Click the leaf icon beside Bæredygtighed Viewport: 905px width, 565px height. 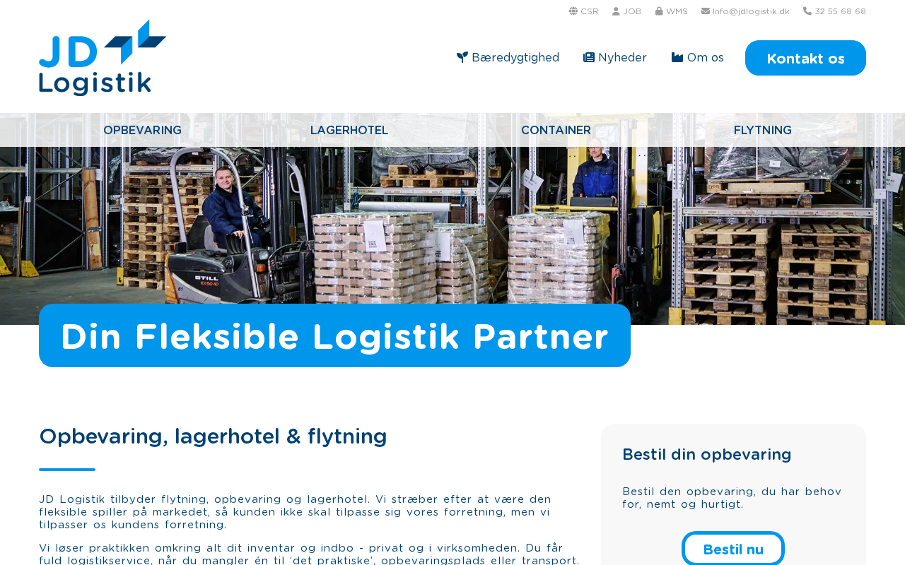[462, 58]
